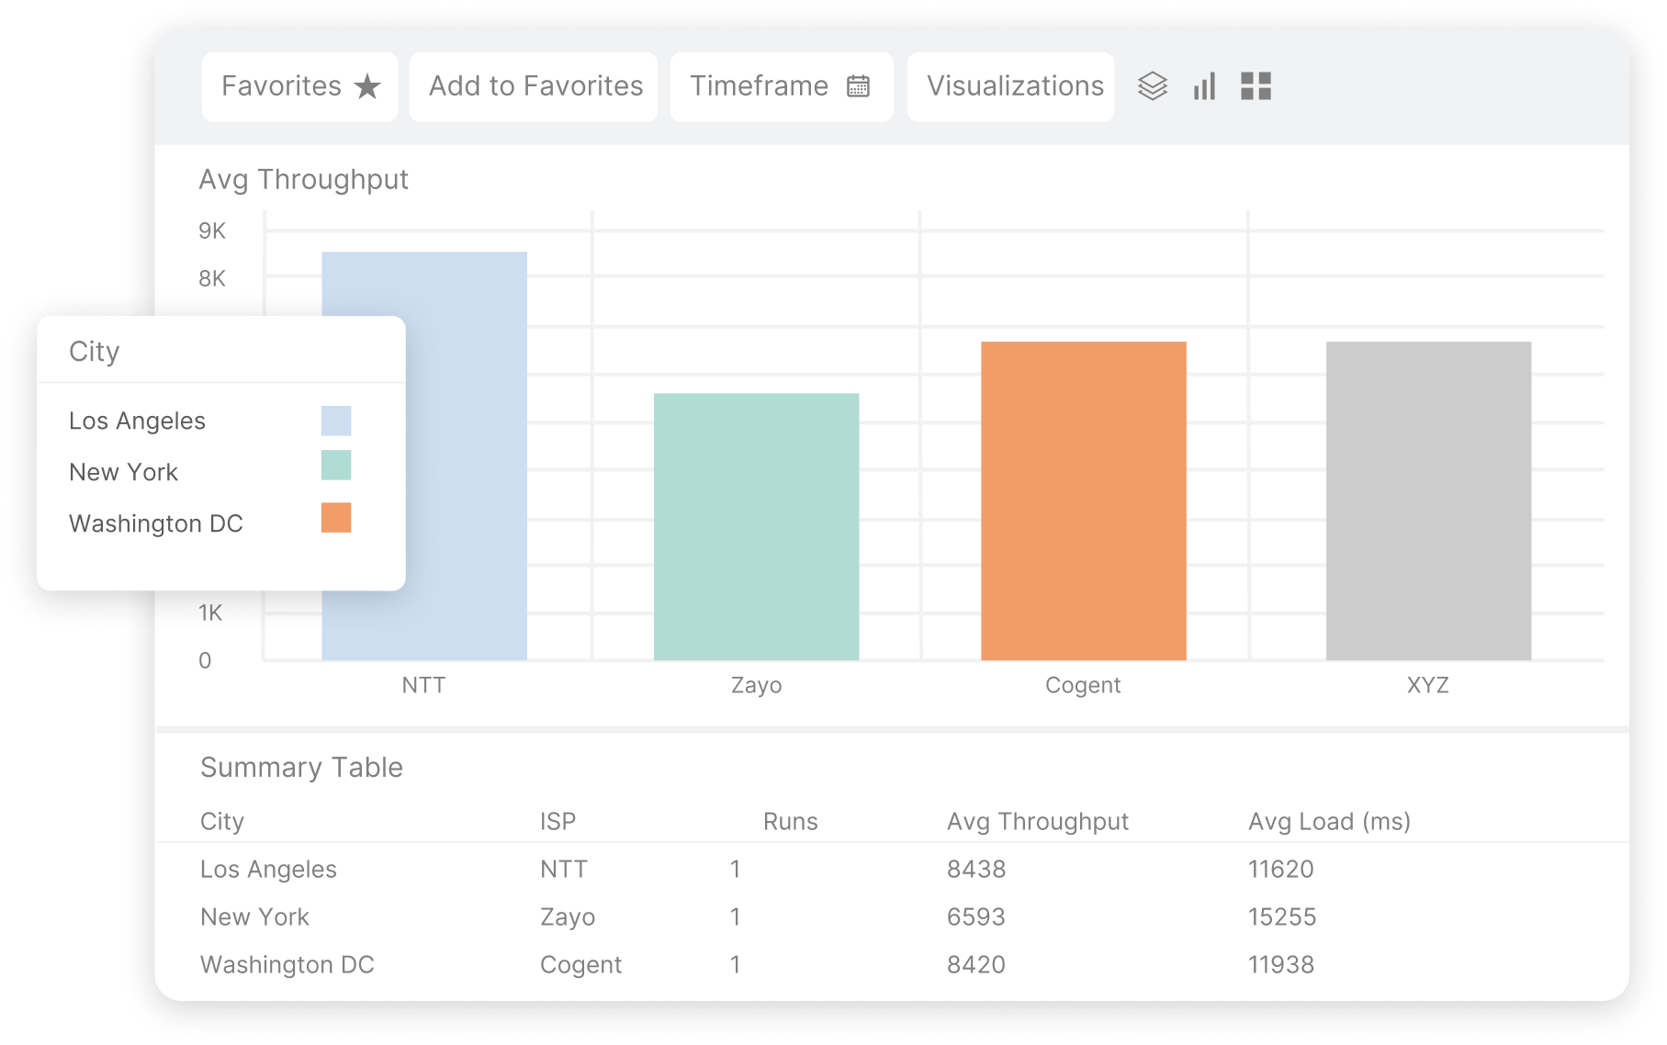The height and width of the screenshot is (1045, 1667).
Task: Open the Favorites dropdown
Action: [298, 85]
